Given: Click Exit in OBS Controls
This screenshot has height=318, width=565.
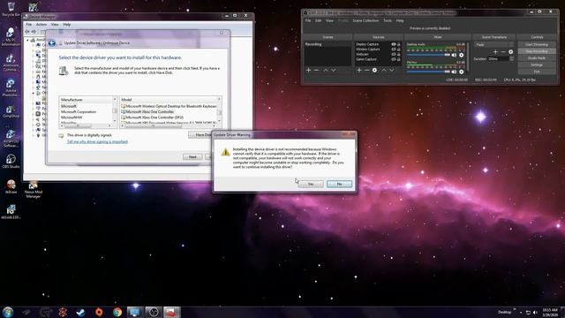Looking at the screenshot, I should (x=537, y=72).
